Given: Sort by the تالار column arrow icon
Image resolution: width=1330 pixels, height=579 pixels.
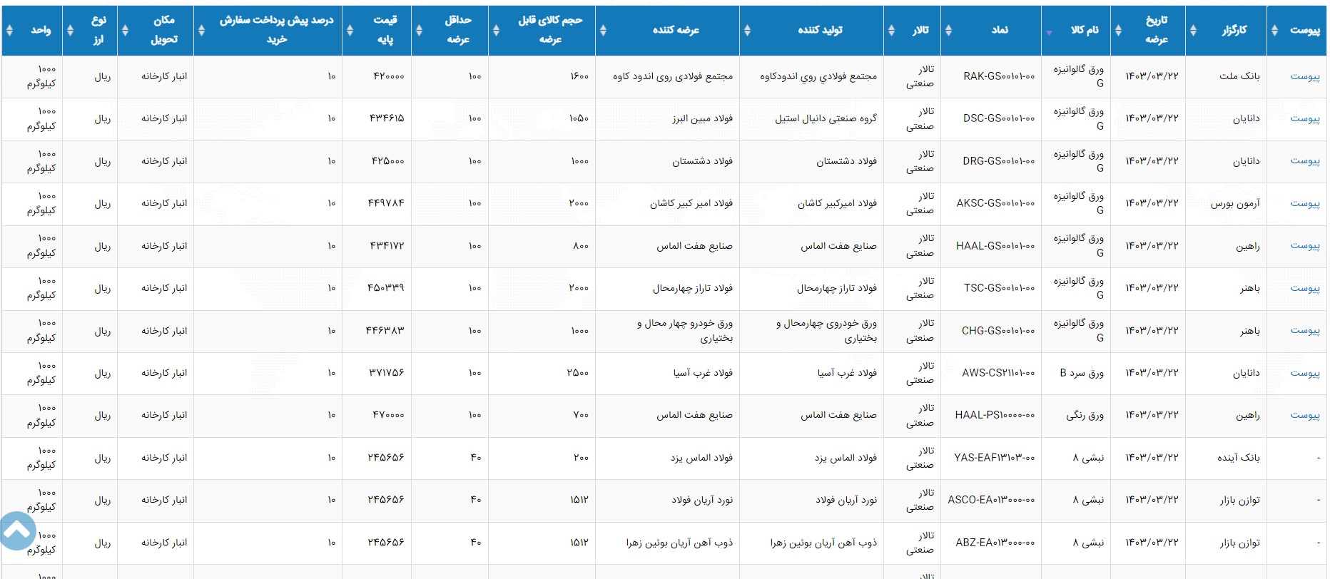Looking at the screenshot, I should (x=891, y=30).
